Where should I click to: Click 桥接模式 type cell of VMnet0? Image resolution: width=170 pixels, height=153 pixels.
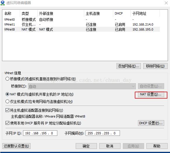(x=29, y=19)
